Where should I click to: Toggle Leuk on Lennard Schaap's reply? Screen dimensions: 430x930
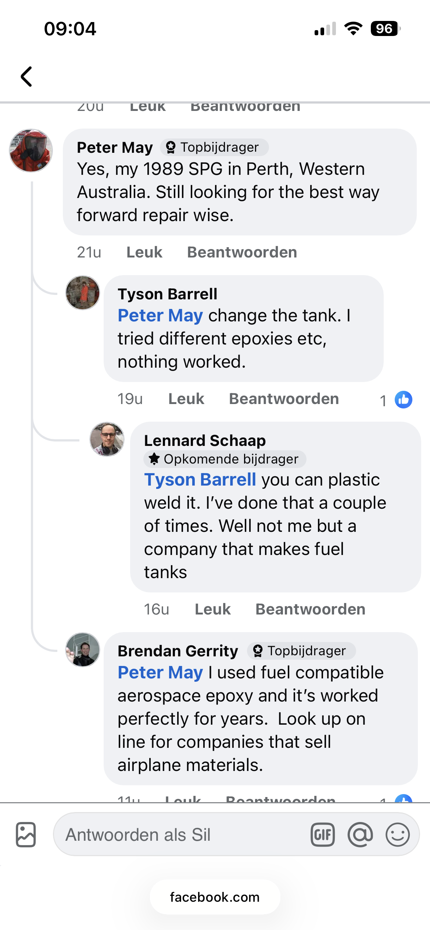(212, 609)
